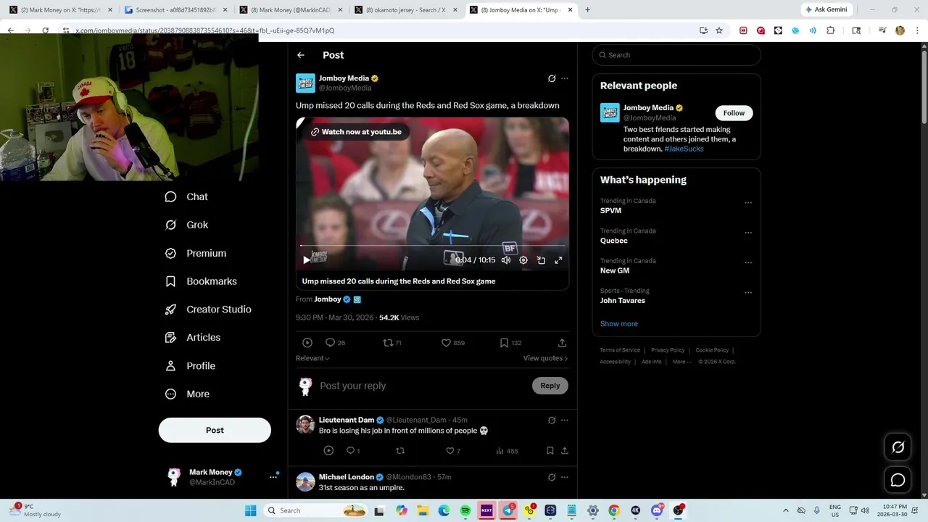
Task: Click the circular play icon beside 26 replies
Action: (x=307, y=343)
